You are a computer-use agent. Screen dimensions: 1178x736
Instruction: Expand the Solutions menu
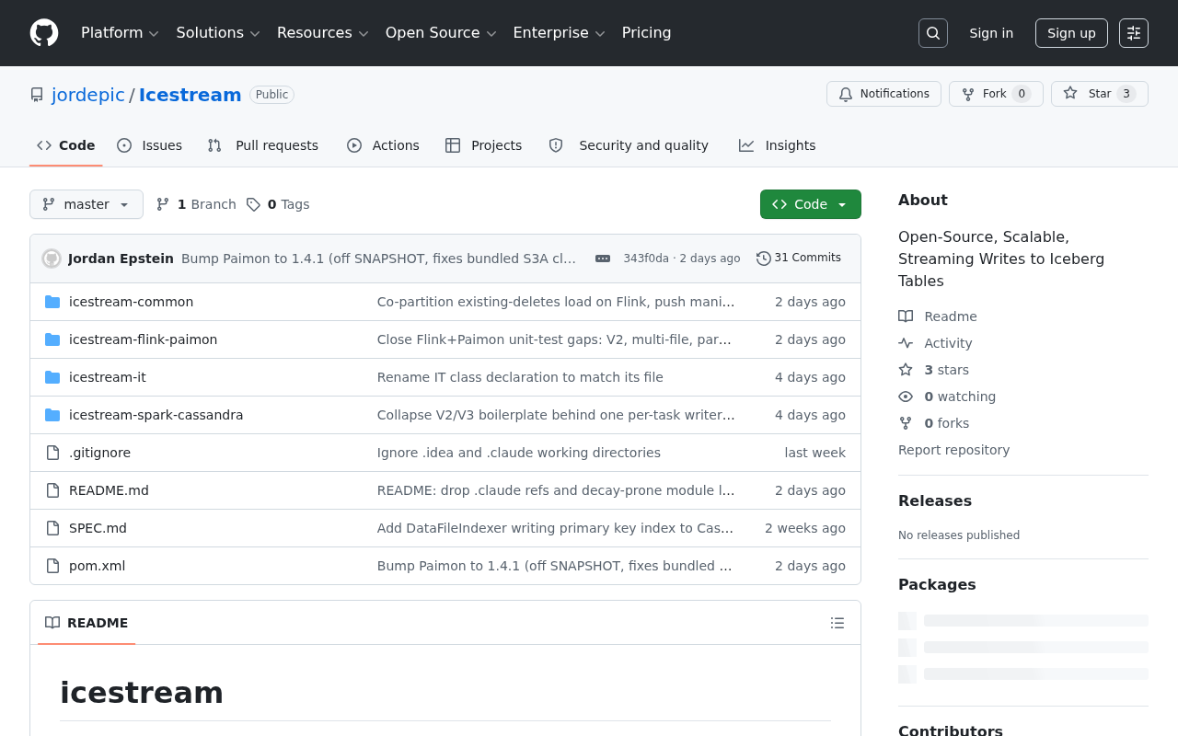[218, 33]
